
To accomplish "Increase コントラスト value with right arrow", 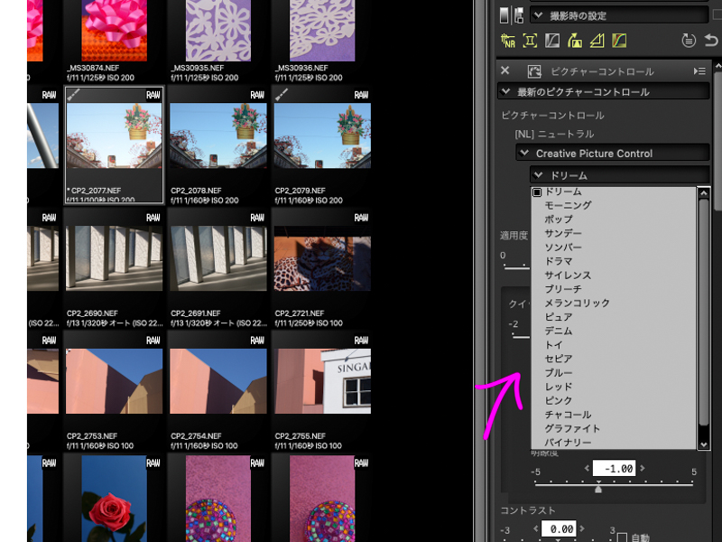I will (582, 528).
